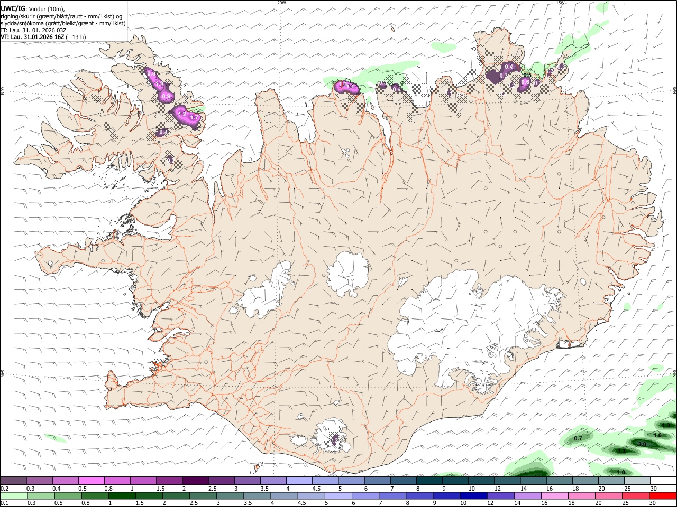The height and width of the screenshot is (507, 677).
Task: Click the round Hofsjökull glacier in the central highlands
Action: pos(348,275)
